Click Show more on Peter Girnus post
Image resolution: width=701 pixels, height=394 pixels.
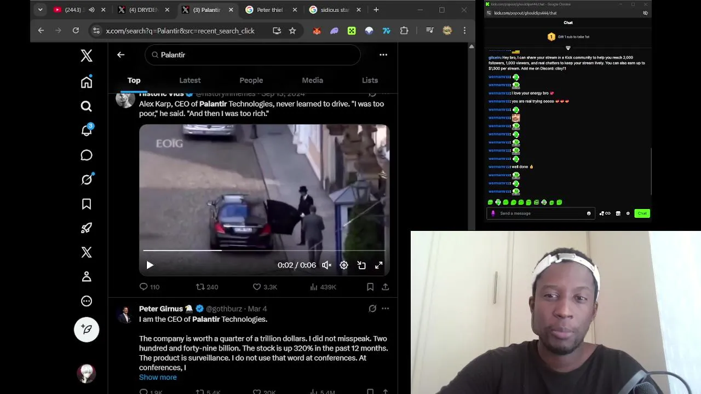(158, 377)
